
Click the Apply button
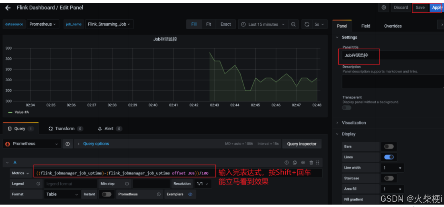(x=437, y=8)
